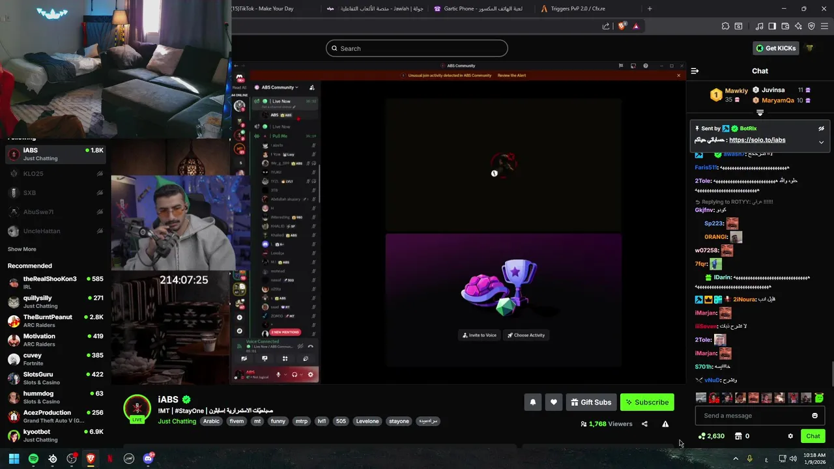Image resolution: width=834 pixels, height=469 pixels.
Task: Switch to the Triggers PvP 2.0 tab
Action: click(573, 8)
